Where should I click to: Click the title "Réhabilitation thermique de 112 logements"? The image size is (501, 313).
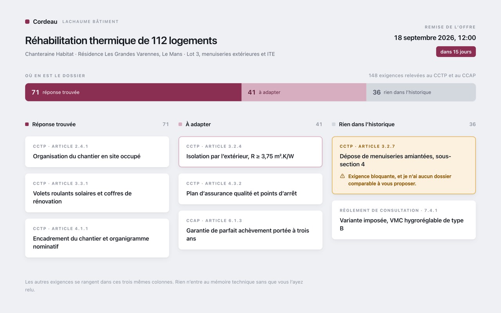[121, 41]
